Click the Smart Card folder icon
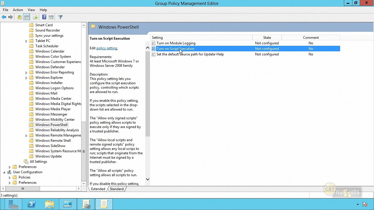 31,25
